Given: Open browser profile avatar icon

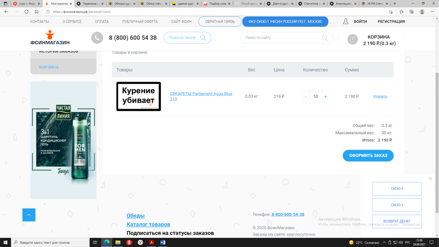Looking at the screenshot, I should point(422,12).
